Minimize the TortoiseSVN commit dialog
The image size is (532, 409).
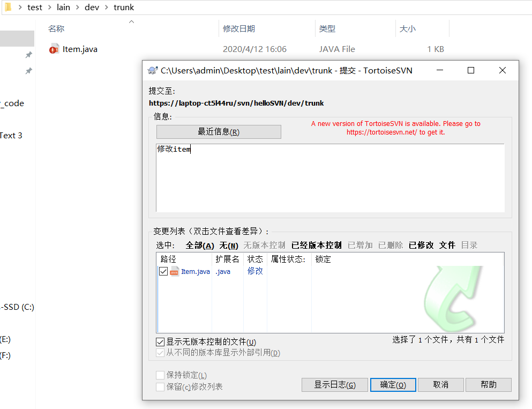point(440,70)
